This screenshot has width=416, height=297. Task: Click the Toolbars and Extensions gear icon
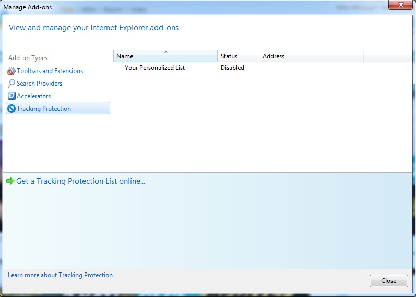click(11, 71)
